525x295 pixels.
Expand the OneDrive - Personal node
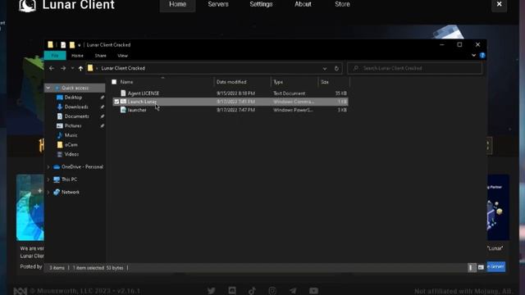coord(48,167)
